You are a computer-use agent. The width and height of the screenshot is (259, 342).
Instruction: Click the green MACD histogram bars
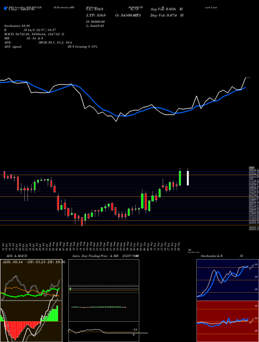(51, 314)
